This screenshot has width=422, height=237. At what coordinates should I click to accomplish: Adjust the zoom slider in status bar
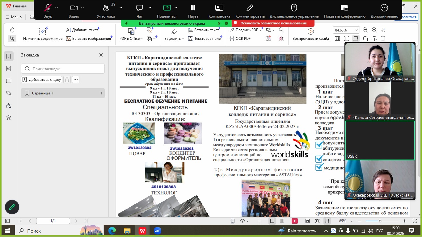click(380, 221)
